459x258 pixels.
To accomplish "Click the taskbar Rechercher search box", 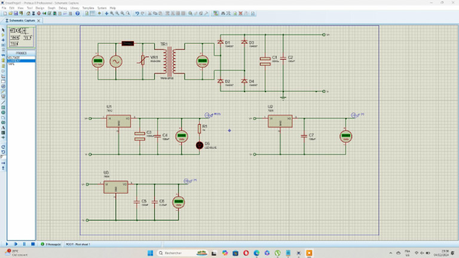I will pyautogui.click(x=182, y=253).
